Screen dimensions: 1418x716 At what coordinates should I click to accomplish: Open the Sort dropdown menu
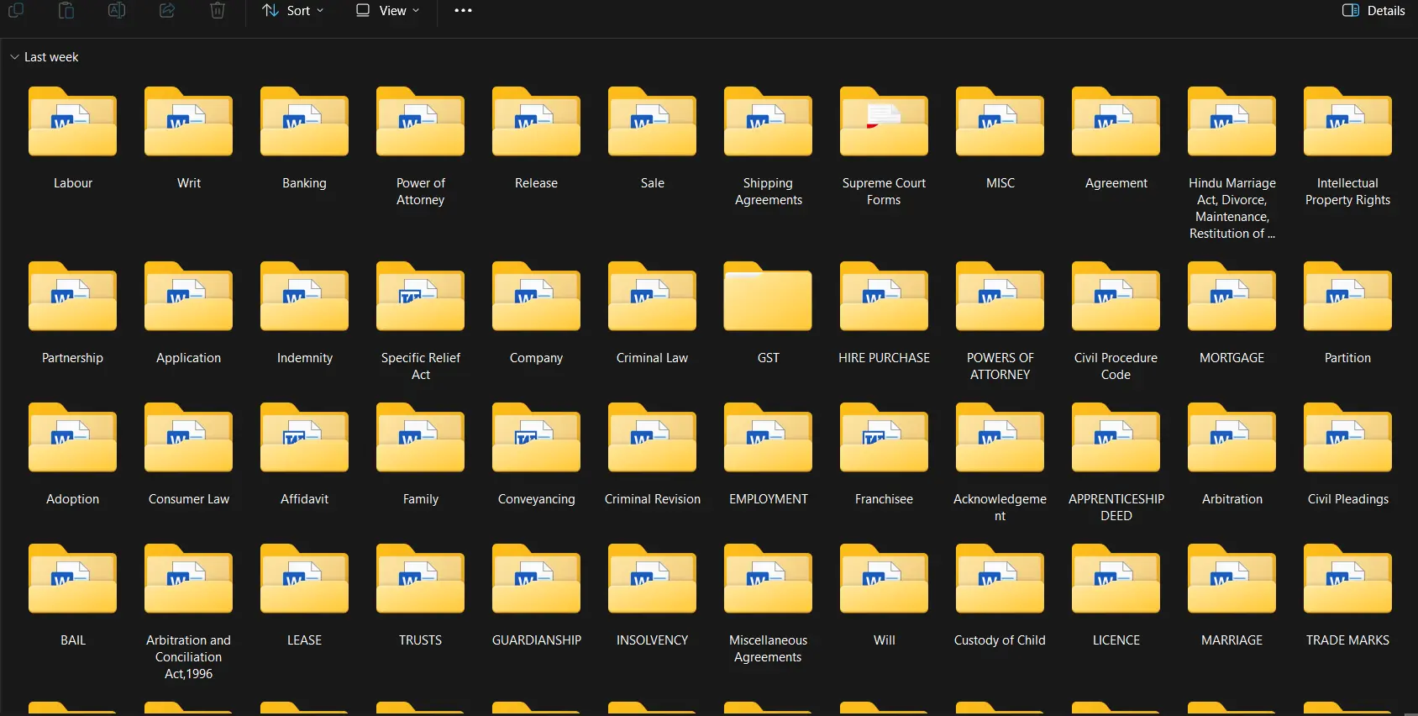click(x=293, y=10)
